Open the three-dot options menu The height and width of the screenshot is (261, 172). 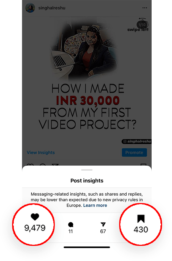pyautogui.click(x=145, y=8)
